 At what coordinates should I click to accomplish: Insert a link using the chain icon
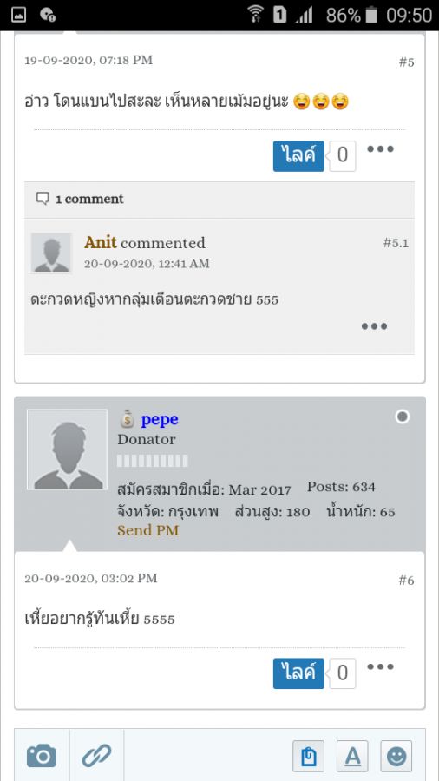[96, 756]
